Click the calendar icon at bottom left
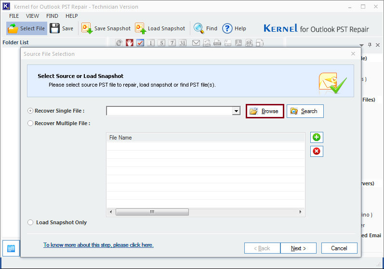 (x=11, y=248)
